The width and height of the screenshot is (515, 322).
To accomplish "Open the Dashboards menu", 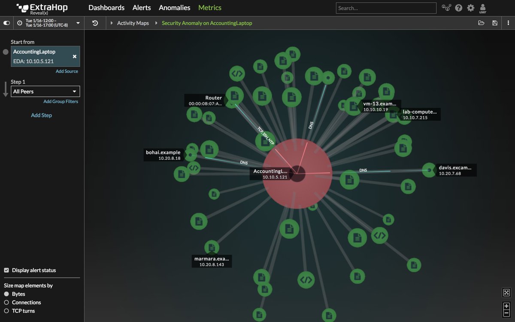I will coord(106,8).
